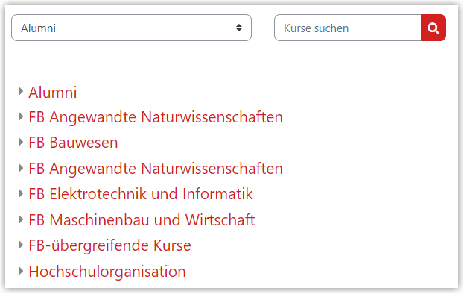The width and height of the screenshot is (464, 294).
Task: Open the FB Bauwesen link
Action: 73,143
